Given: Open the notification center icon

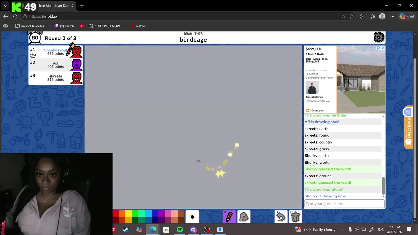Looking at the screenshot, I should coord(409,230).
